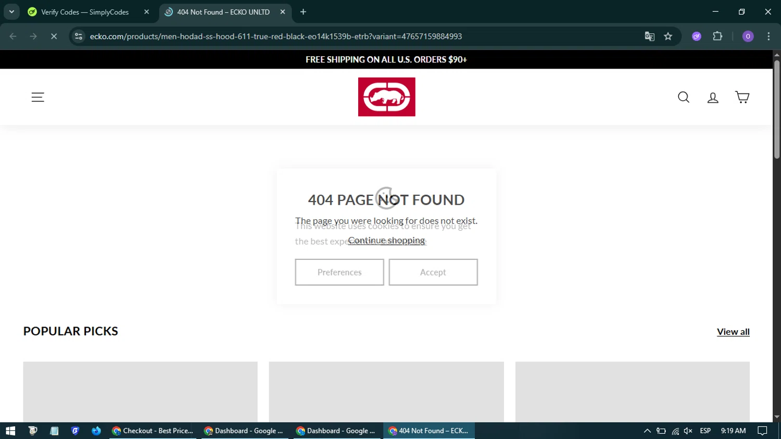This screenshot has height=439, width=781.
Task: Show hidden system tray icons
Action: (647, 431)
